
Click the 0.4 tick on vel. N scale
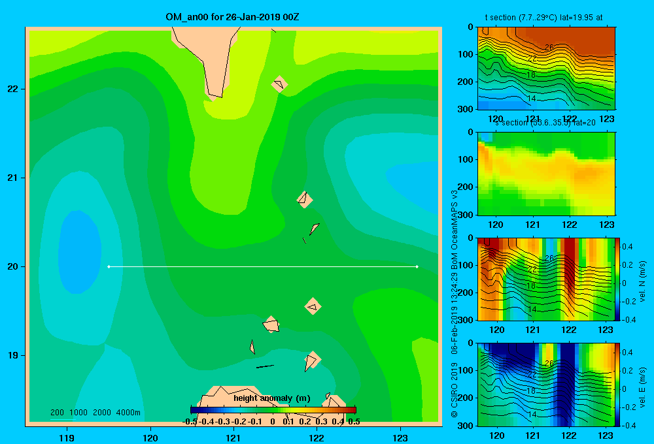[627, 247]
